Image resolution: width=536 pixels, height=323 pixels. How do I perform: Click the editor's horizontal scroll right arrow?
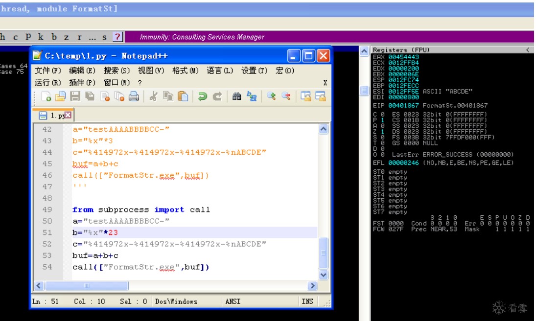[312, 286]
